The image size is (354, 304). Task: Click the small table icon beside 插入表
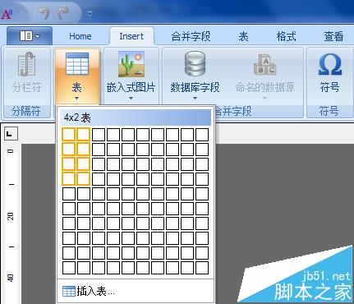coord(69,292)
